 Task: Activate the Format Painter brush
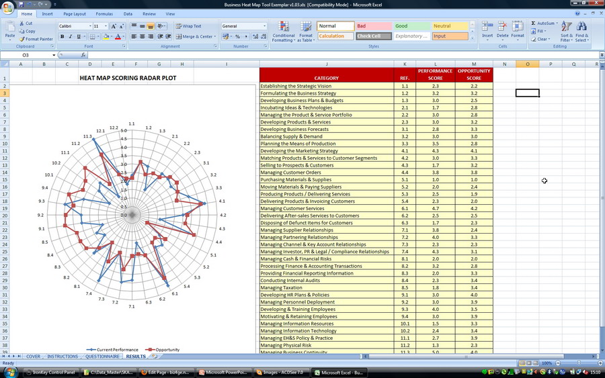pos(22,39)
